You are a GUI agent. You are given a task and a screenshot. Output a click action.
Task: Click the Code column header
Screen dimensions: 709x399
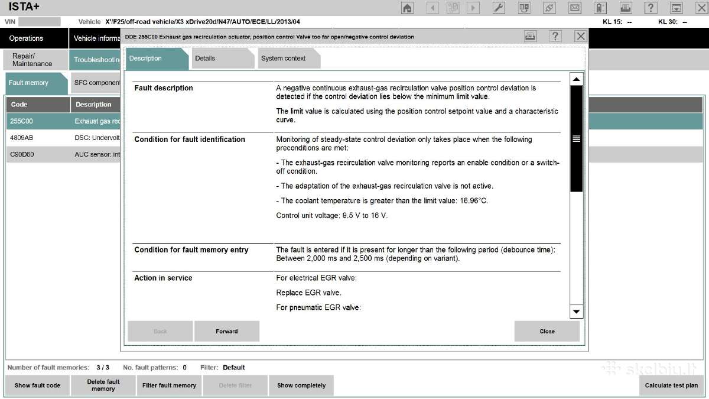click(x=38, y=105)
